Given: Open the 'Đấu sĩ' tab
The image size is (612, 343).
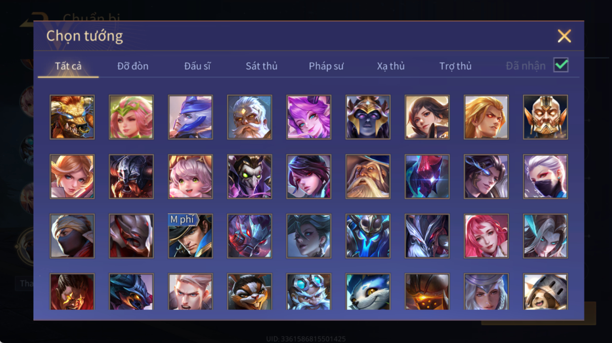Looking at the screenshot, I should tap(197, 66).
